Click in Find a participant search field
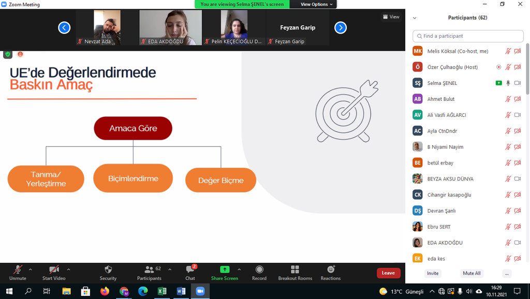Viewport: 530px width, 299px height. [x=468, y=36]
